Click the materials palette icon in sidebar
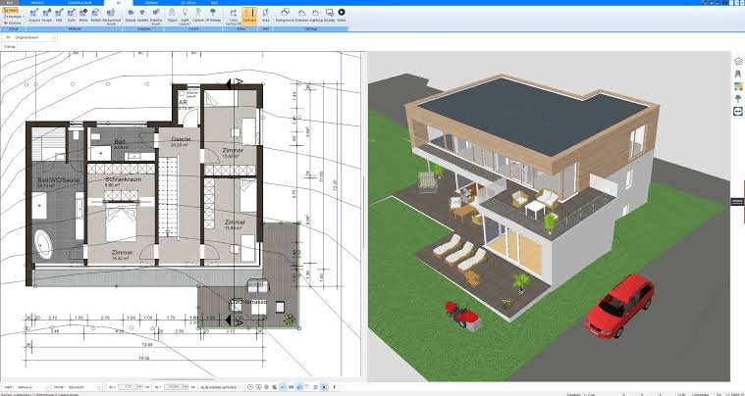Image resolution: width=745 pixels, height=396 pixels. [x=738, y=86]
